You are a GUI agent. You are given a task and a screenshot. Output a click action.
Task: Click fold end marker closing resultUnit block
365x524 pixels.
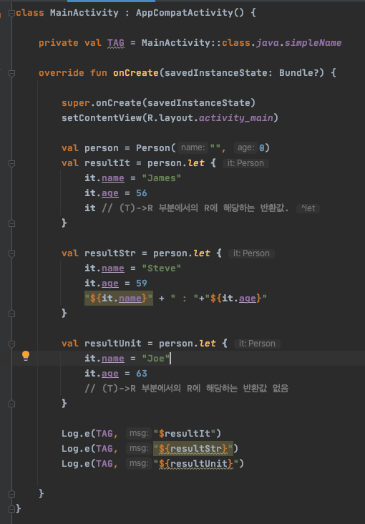pos(11,404)
